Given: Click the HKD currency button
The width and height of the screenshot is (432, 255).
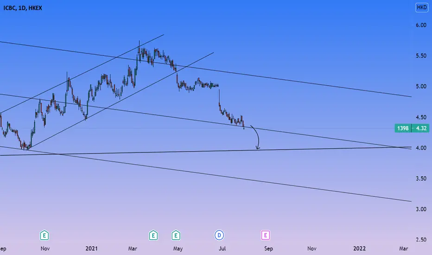Looking at the screenshot, I should 422,7.
